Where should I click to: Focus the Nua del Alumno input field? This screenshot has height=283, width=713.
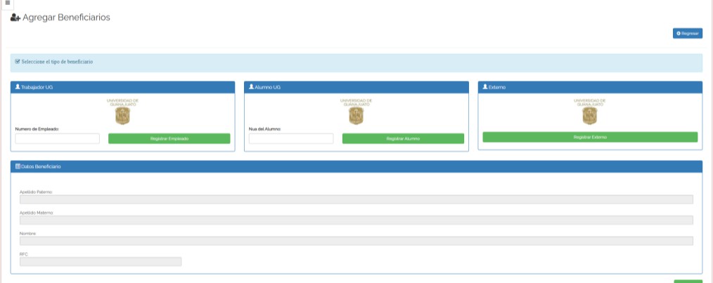[x=291, y=139]
